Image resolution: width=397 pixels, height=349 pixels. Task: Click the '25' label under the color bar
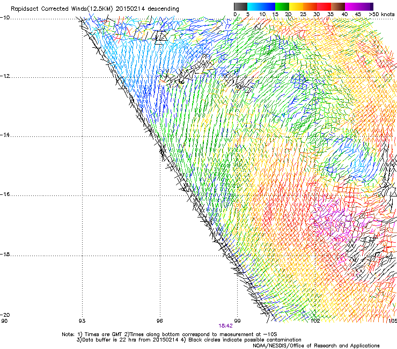[303, 14]
